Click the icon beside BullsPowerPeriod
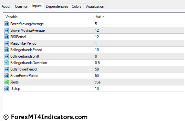185x121 pixels. click(x=6, y=69)
